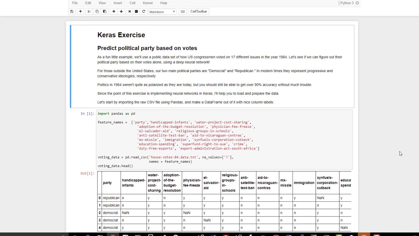Click the 'mx-missle' column header
Screen dimensions: 419x236
click(x=286, y=183)
